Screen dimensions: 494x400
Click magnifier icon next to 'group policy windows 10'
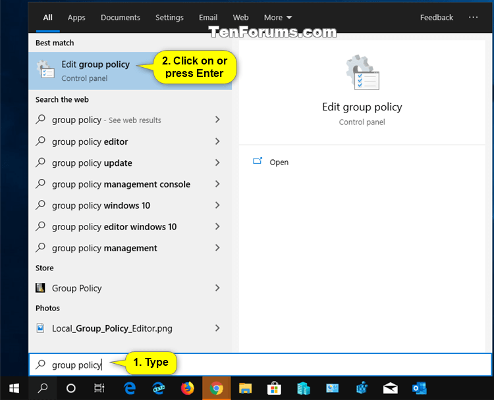(41, 205)
